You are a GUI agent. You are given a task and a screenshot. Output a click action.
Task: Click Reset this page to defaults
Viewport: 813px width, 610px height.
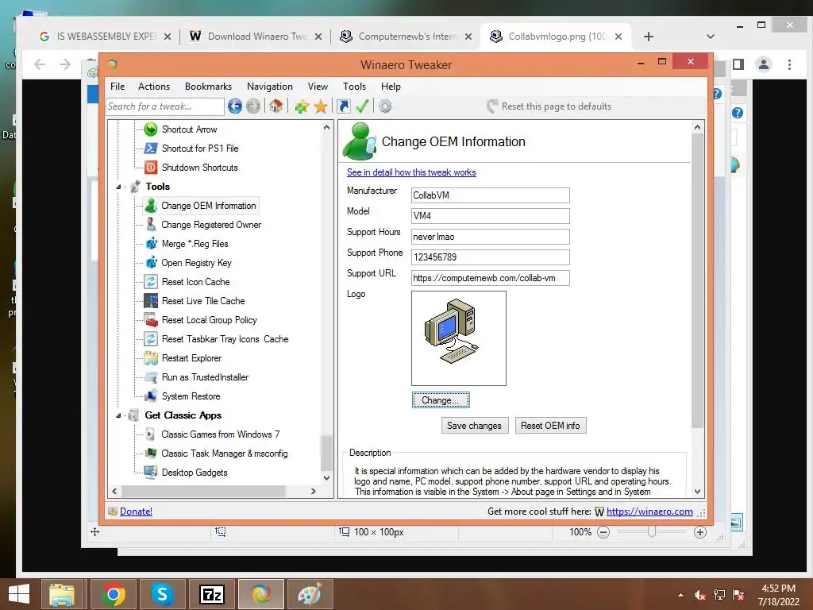click(549, 106)
